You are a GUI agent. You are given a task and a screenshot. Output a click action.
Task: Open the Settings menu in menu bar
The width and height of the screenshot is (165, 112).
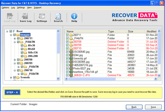(x=21, y=8)
